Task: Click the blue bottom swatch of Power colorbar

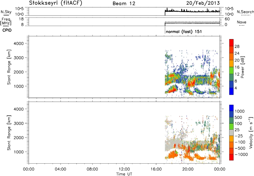Action: click(x=231, y=91)
